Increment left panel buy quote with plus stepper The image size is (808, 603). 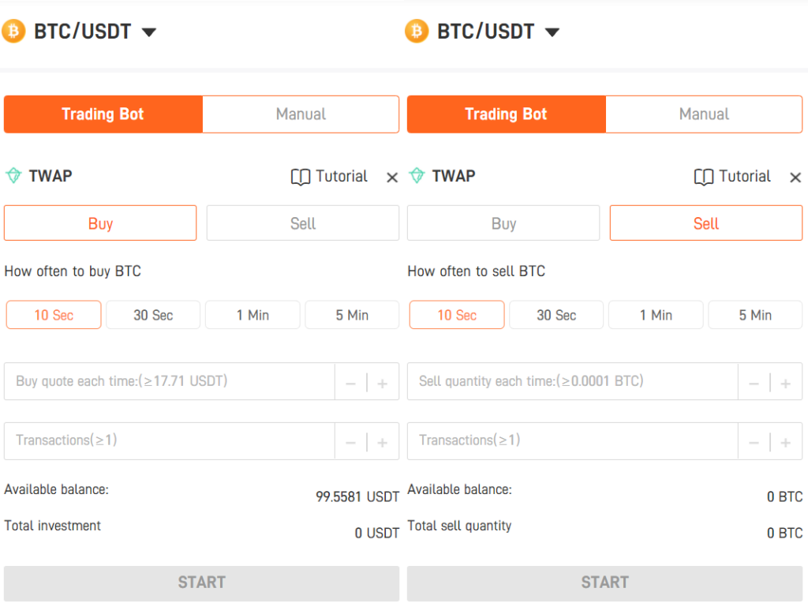pos(383,381)
